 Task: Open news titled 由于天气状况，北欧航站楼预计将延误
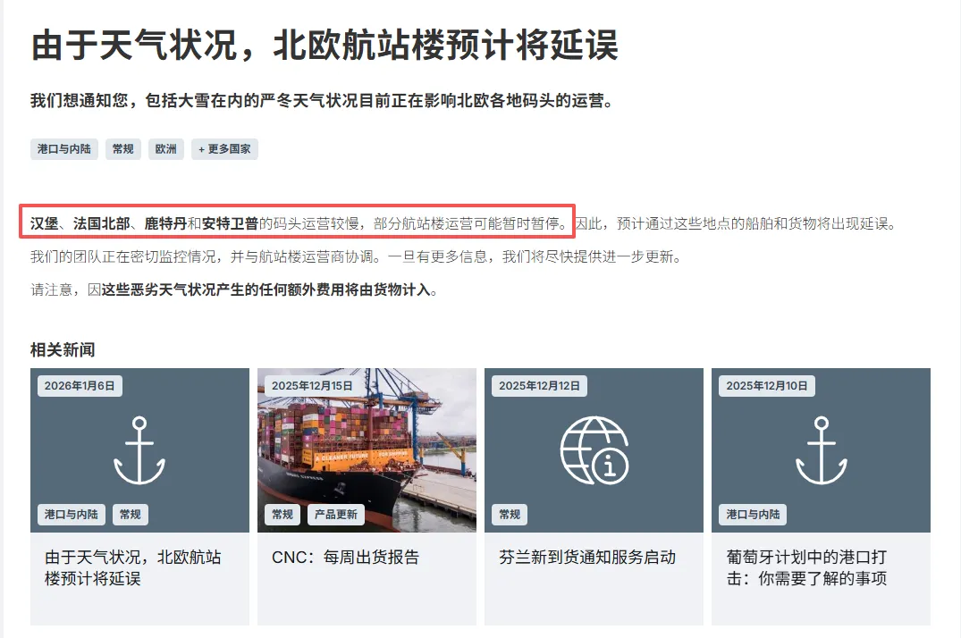pos(133,567)
